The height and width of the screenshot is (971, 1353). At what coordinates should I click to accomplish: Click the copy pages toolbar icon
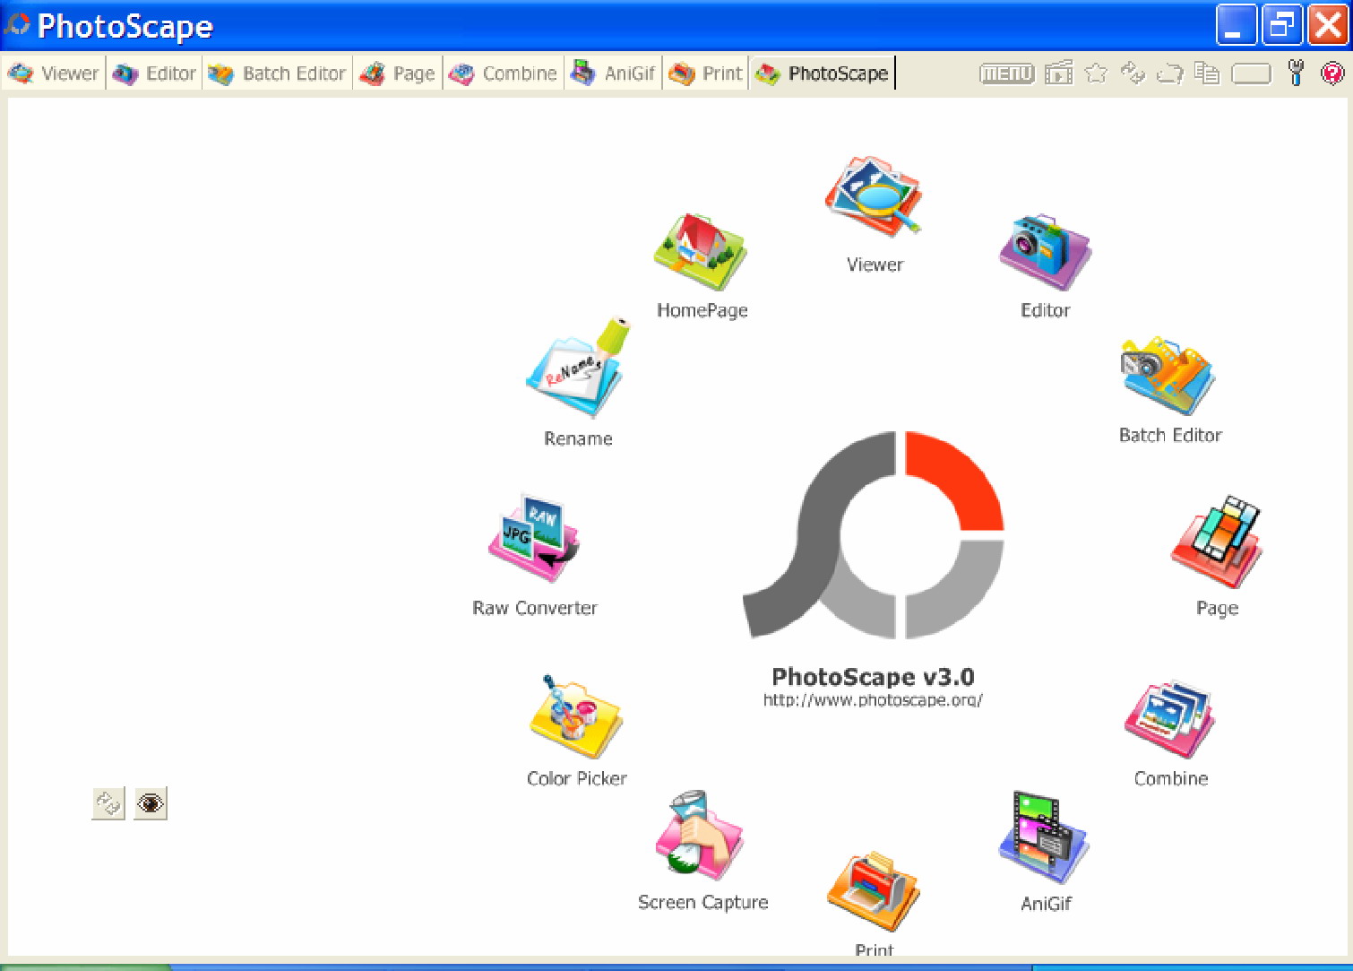click(x=1207, y=73)
